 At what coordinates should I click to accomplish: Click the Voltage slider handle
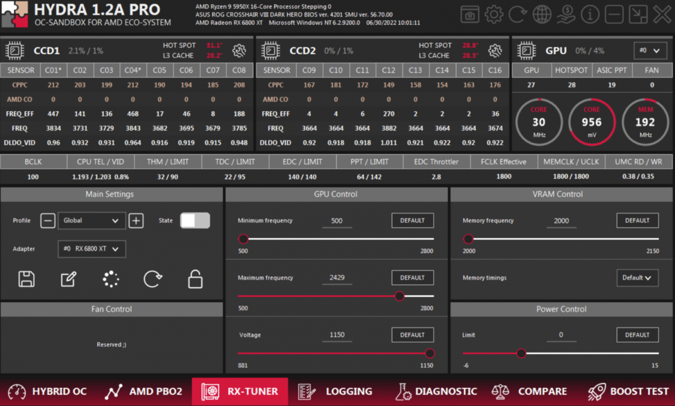[430, 353]
